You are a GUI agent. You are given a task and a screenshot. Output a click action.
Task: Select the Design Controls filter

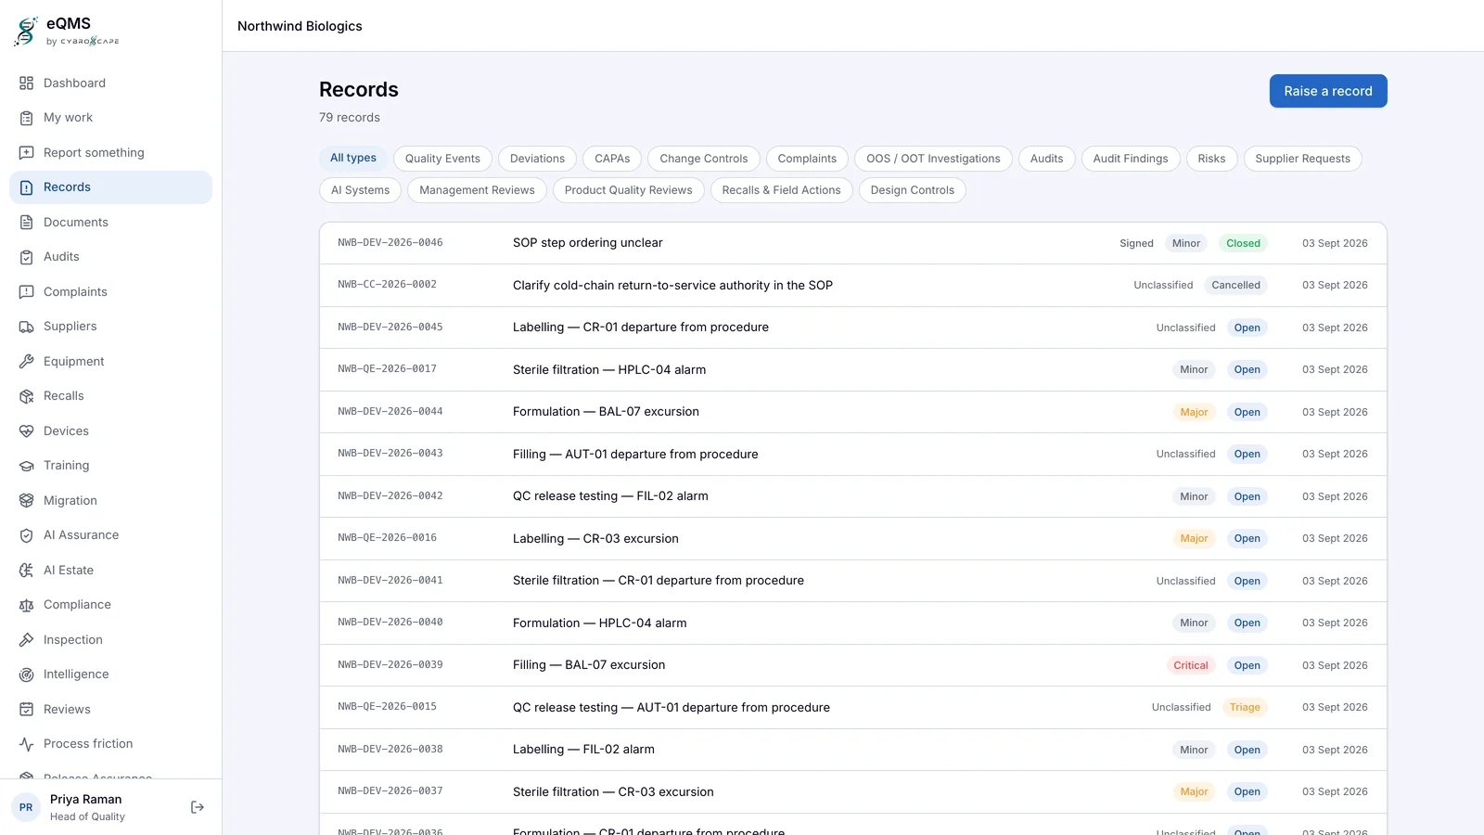pyautogui.click(x=912, y=190)
